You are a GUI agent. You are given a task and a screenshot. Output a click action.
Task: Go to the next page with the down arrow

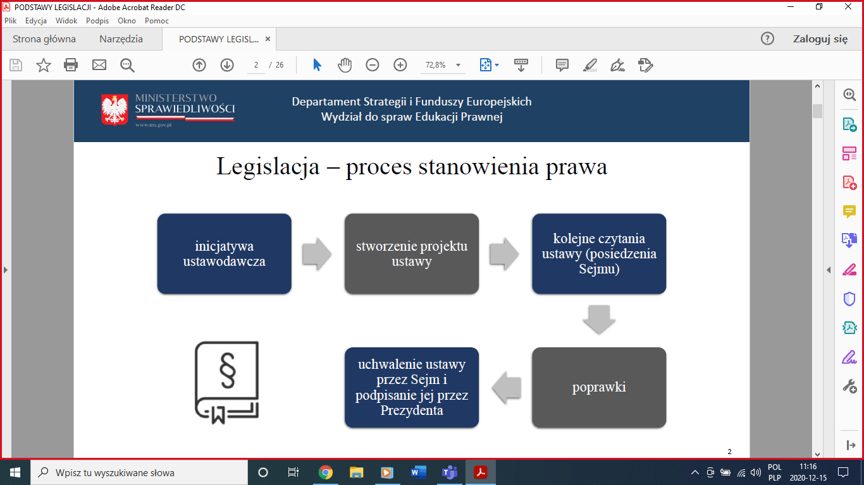(x=227, y=65)
